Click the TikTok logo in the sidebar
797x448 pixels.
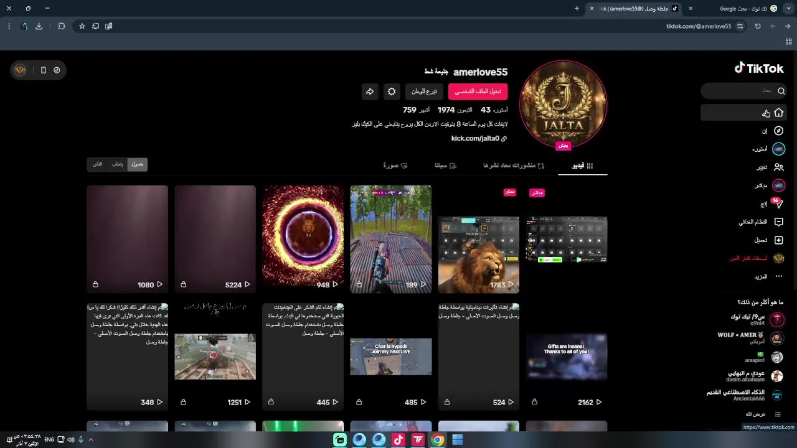759,68
